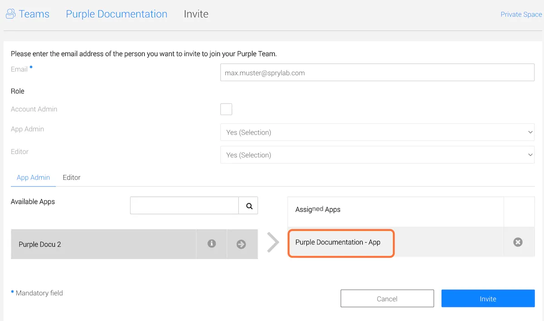The width and height of the screenshot is (544, 321).
Task: Go to Purple Documentation breadcrumb
Action: tap(117, 14)
